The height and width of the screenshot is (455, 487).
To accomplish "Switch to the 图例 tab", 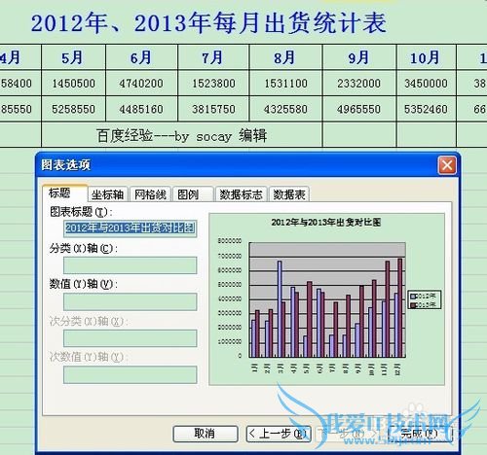I will pyautogui.click(x=193, y=194).
